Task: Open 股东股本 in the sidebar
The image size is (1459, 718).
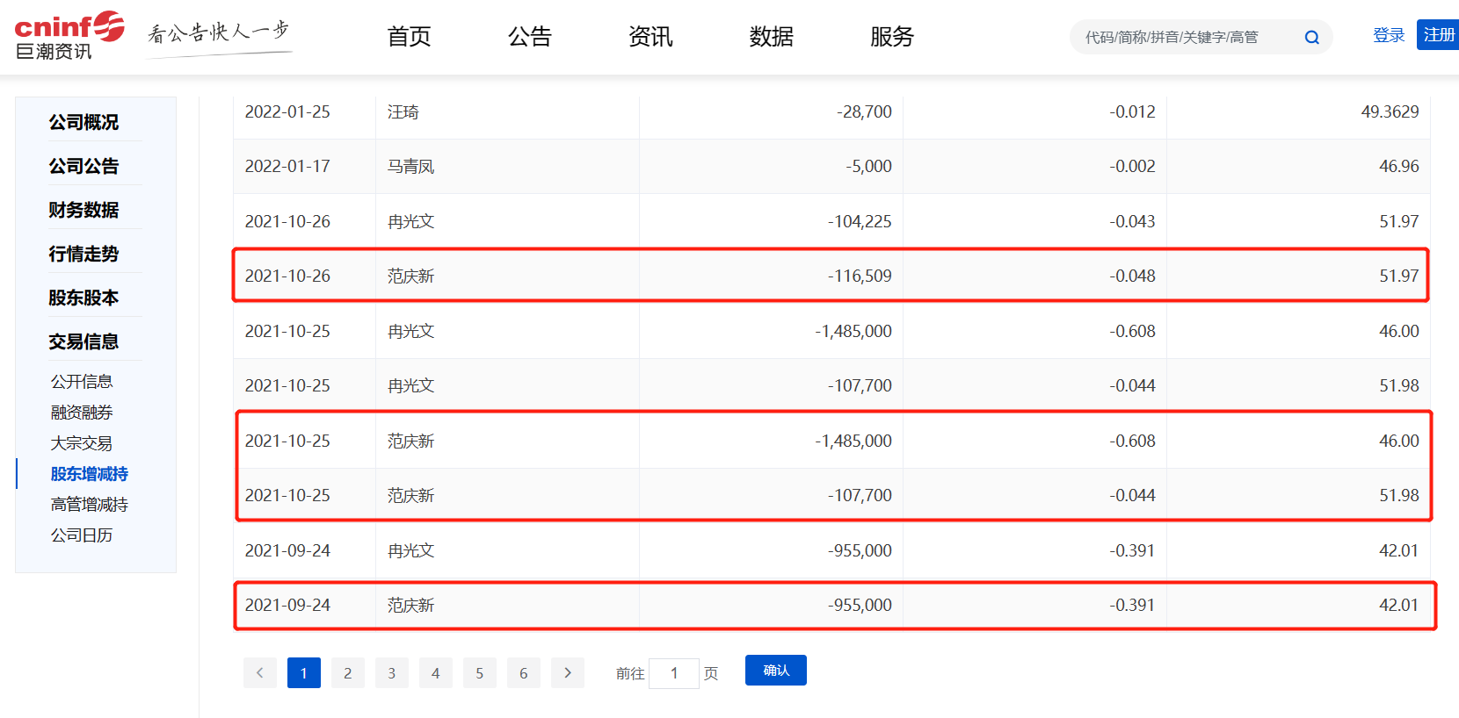Action: click(83, 298)
